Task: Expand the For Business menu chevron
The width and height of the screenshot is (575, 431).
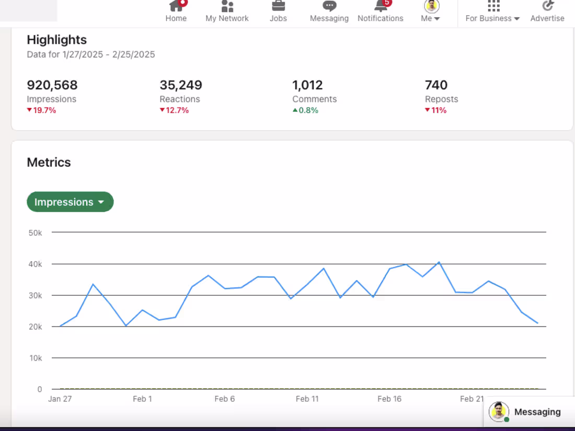Action: (x=517, y=18)
